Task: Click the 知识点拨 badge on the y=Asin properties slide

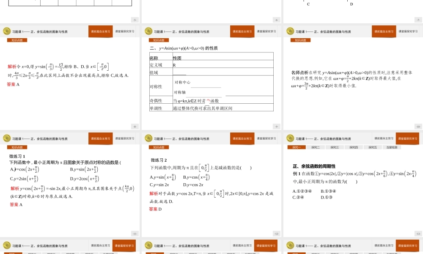Action: tap(158, 40)
